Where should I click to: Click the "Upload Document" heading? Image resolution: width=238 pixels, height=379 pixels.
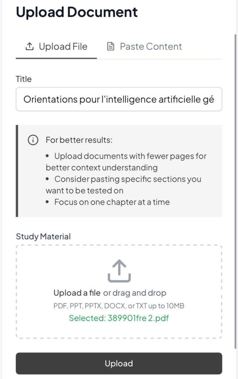(x=77, y=12)
